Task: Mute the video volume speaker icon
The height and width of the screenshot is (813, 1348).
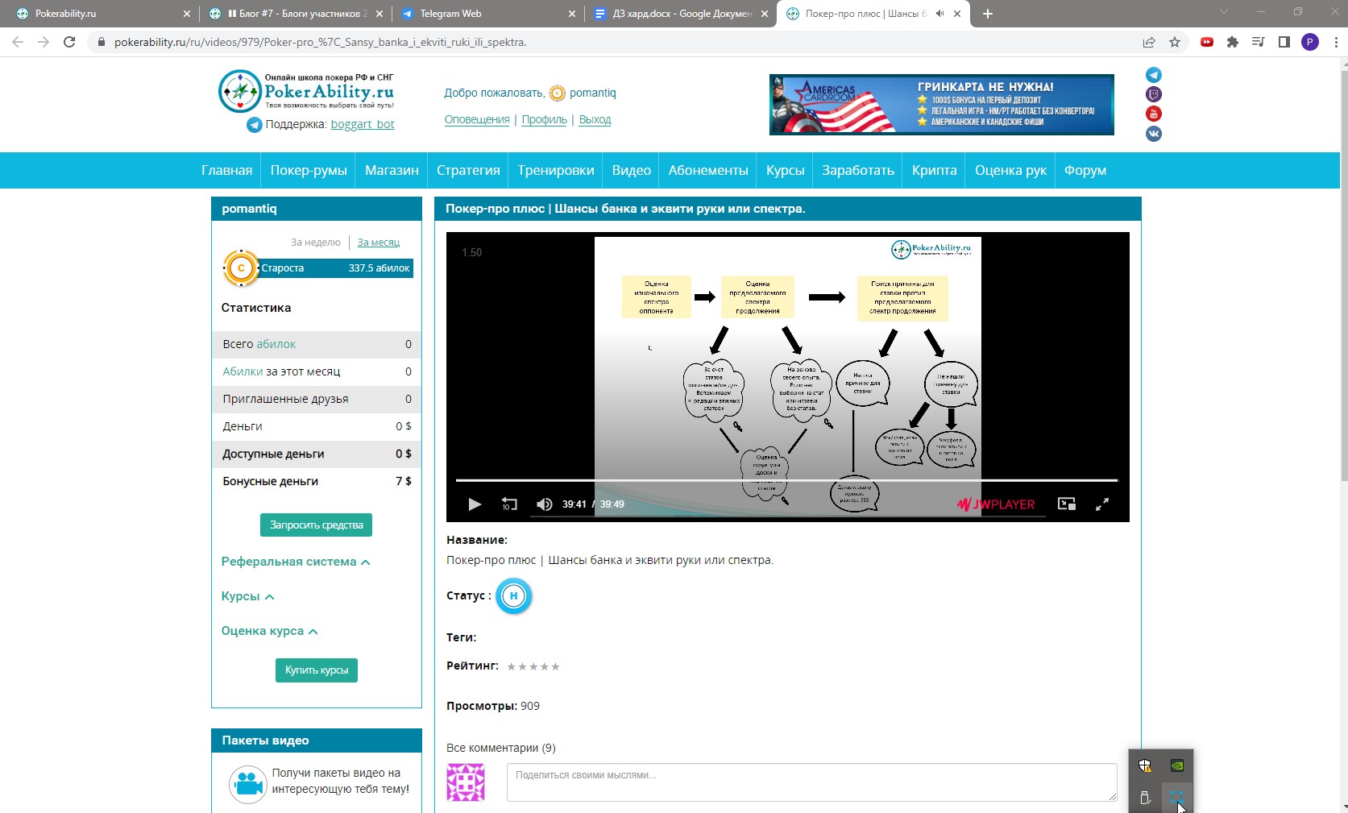Action: (545, 504)
